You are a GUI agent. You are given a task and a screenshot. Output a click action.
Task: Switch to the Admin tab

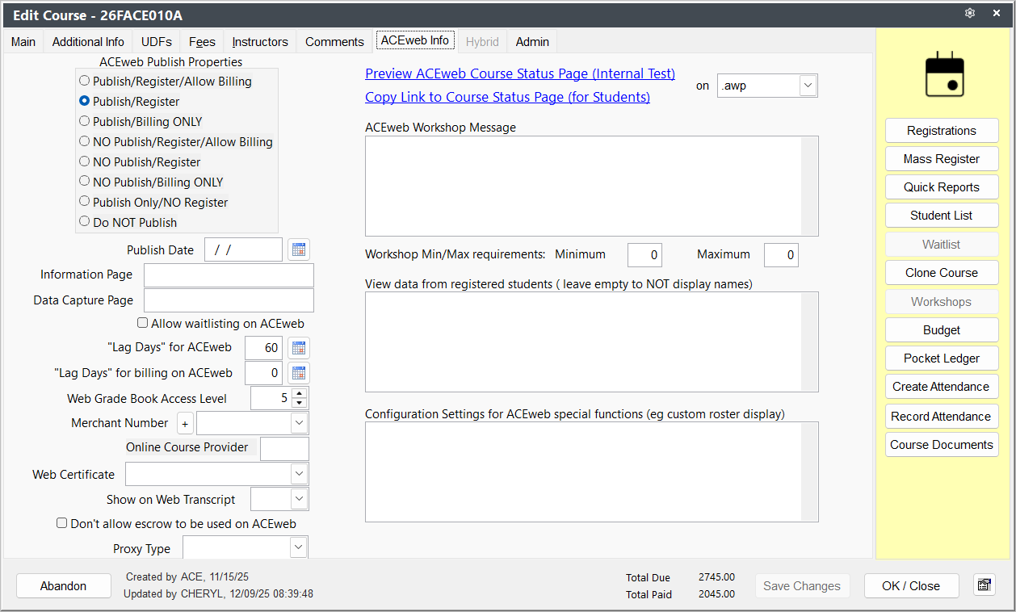pyautogui.click(x=532, y=41)
